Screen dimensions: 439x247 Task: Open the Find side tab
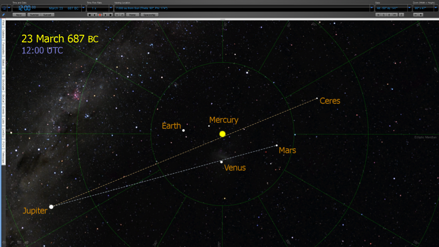tap(3, 23)
